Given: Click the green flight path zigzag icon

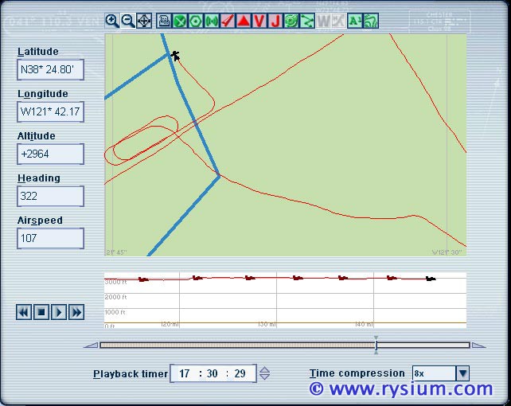Looking at the screenshot, I should (307, 21).
